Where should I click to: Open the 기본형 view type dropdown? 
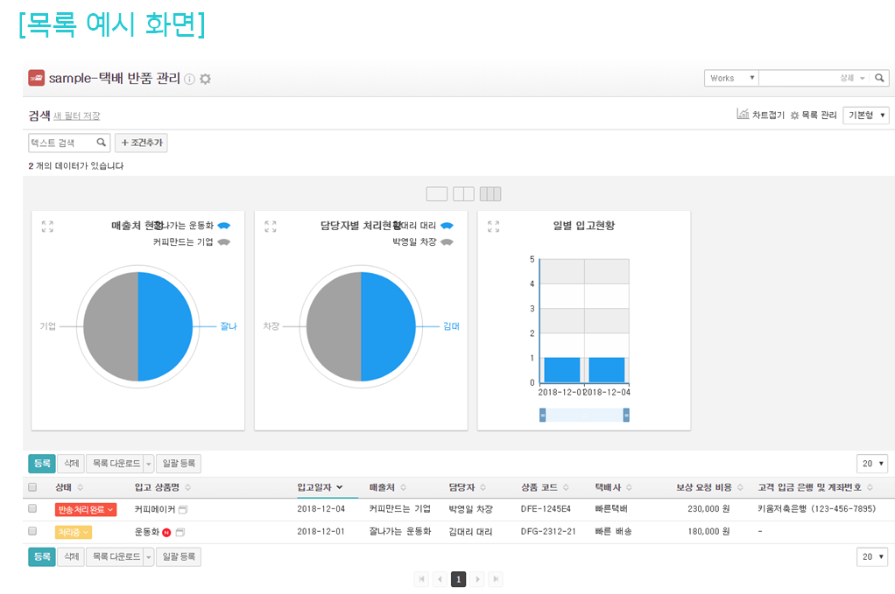coord(866,115)
